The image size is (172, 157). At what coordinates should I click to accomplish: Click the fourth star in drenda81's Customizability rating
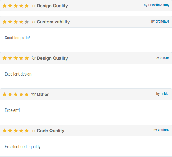tap(21, 22)
